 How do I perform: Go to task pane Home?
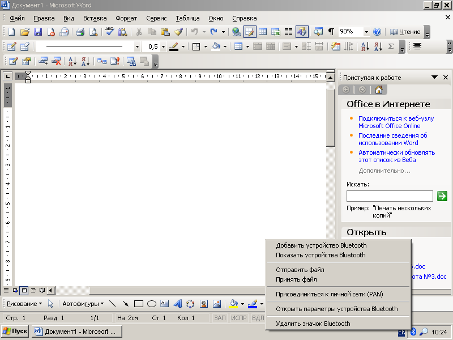(378, 90)
